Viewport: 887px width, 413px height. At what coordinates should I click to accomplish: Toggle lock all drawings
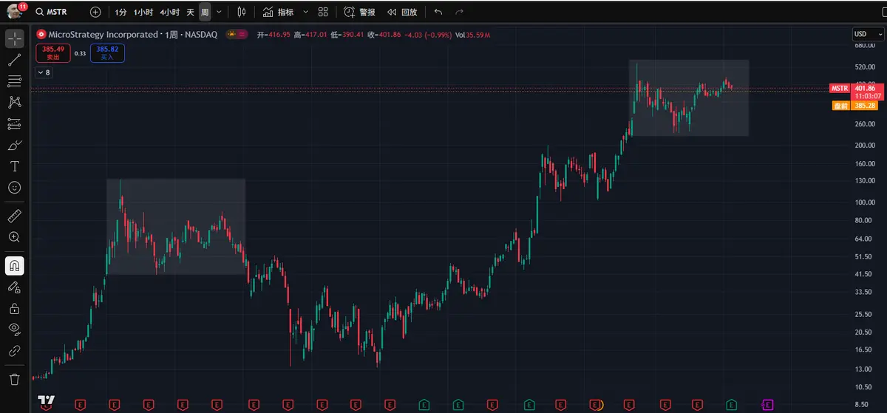pyautogui.click(x=14, y=308)
